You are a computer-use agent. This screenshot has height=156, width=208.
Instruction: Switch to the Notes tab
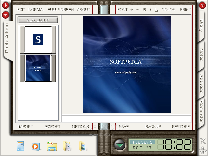point(201,55)
